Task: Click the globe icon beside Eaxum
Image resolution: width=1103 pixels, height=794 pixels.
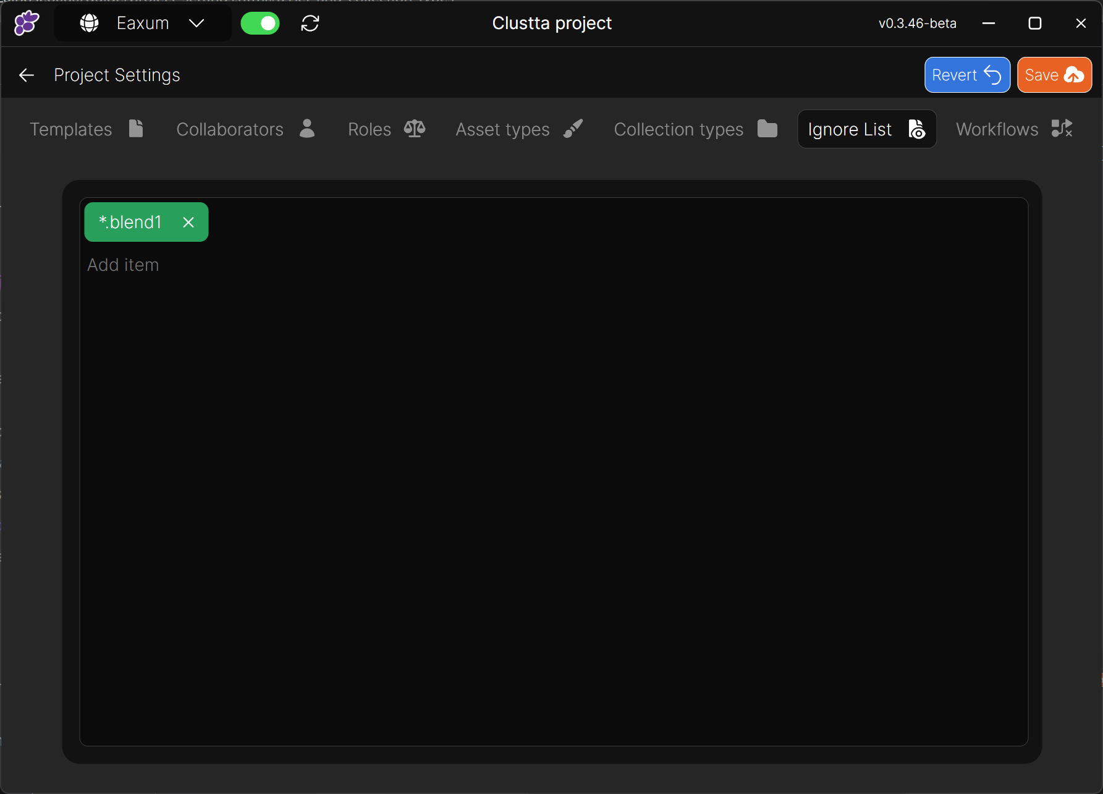Action: [90, 23]
